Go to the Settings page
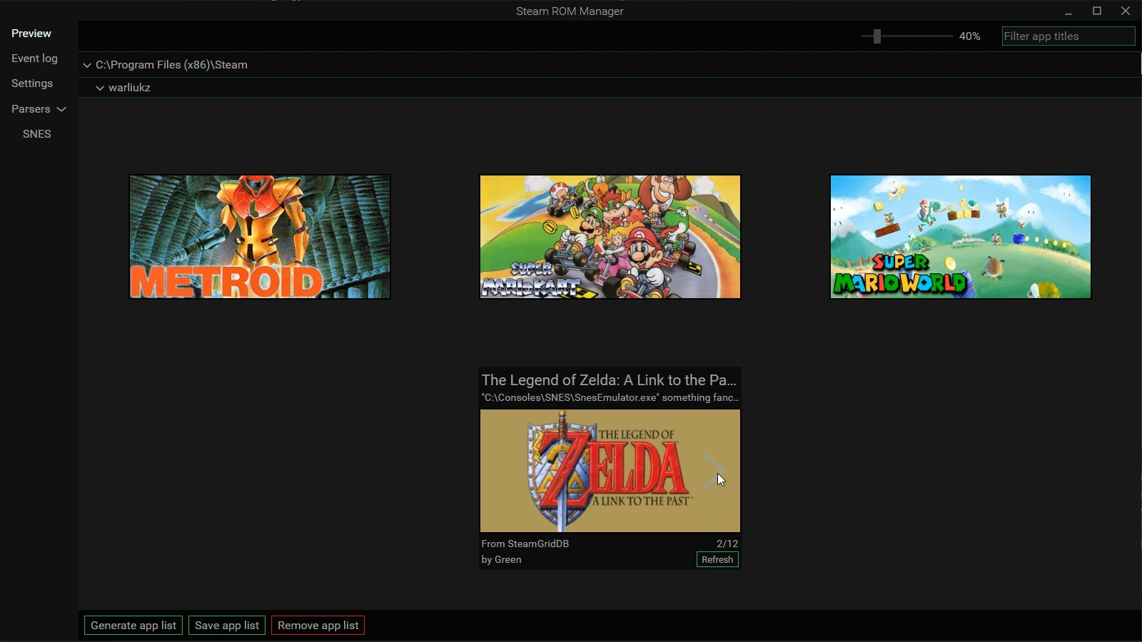 32,83
